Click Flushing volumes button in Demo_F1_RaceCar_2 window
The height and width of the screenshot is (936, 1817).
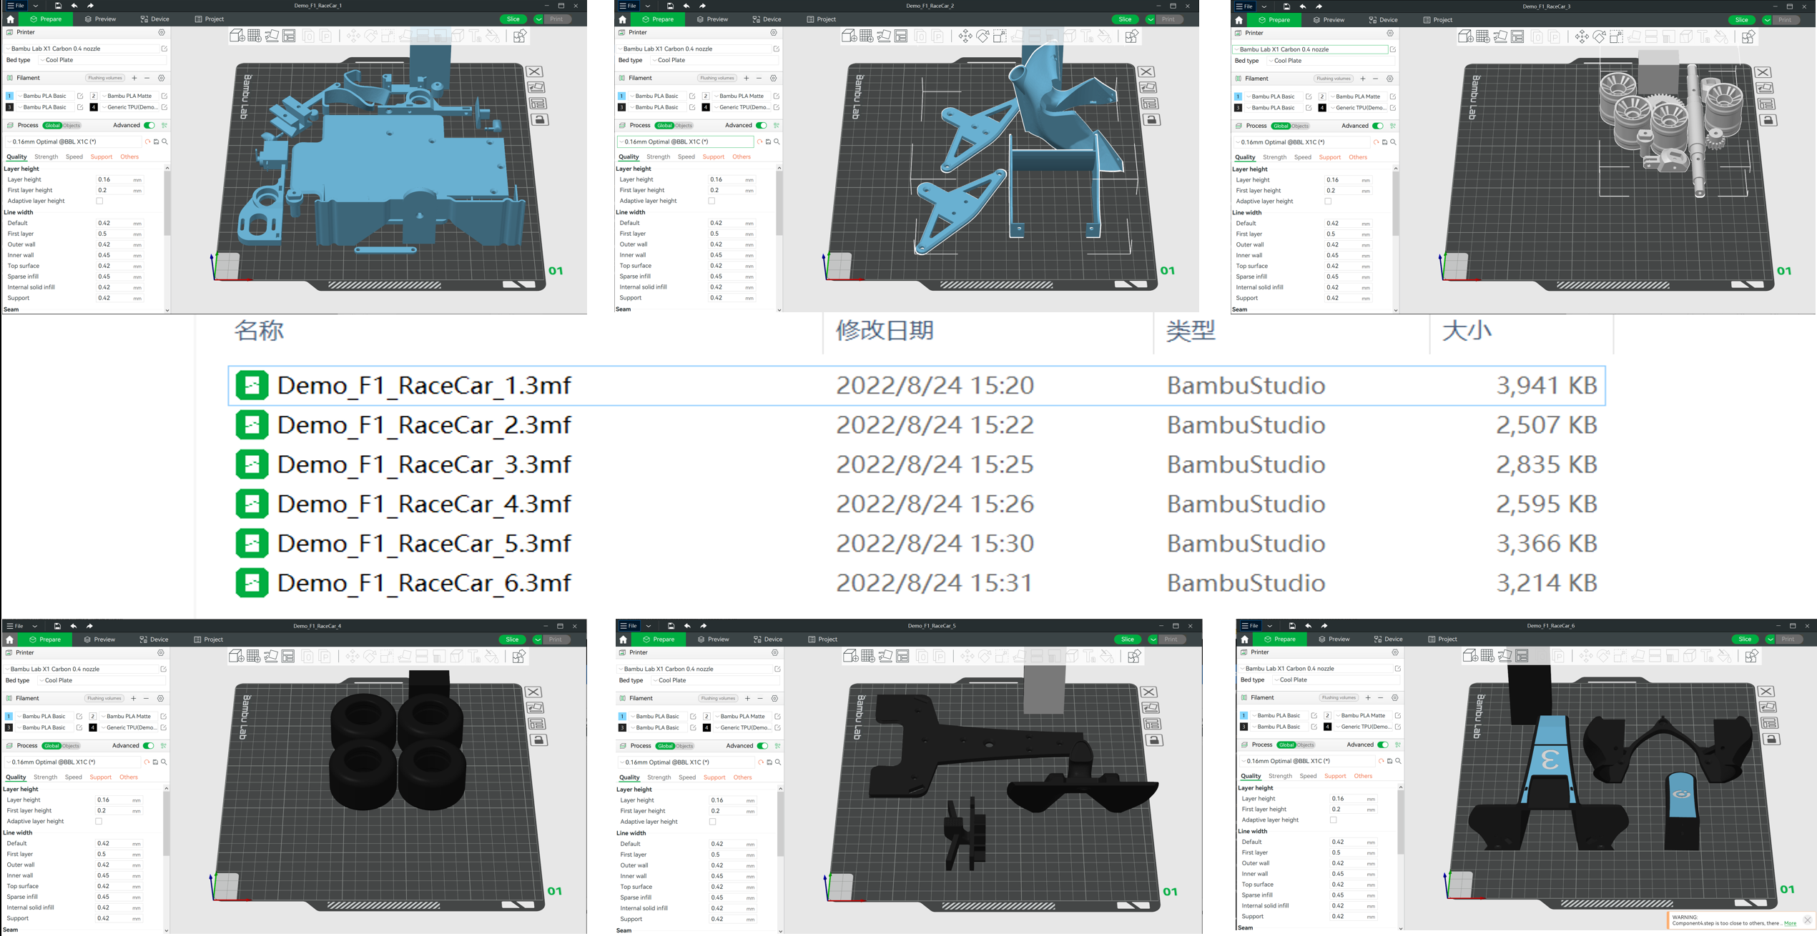point(717,78)
